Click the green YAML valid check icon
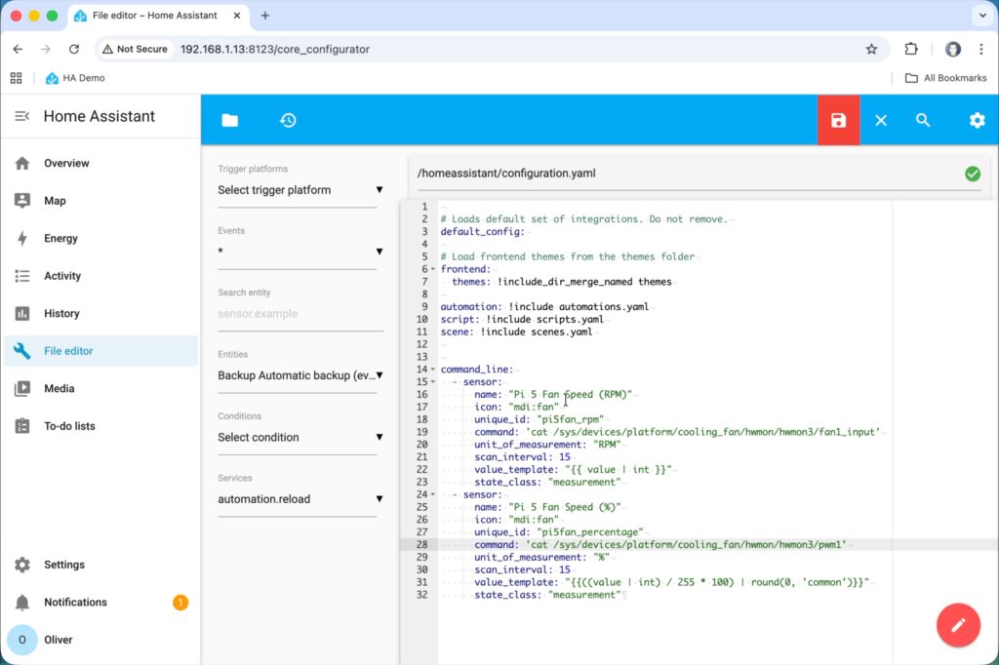999x665 pixels. coord(972,174)
